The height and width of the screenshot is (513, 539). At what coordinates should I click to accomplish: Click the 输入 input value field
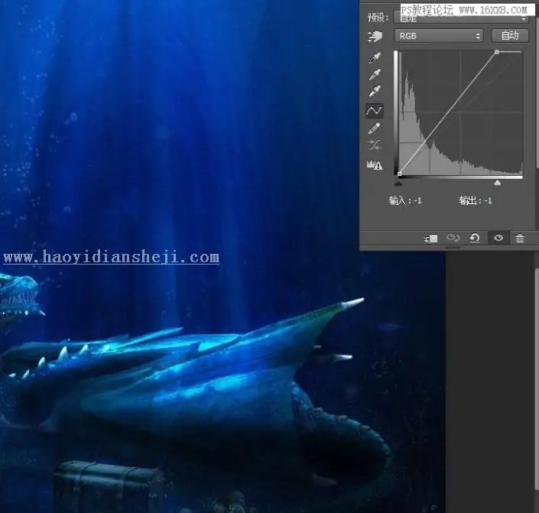(417, 200)
